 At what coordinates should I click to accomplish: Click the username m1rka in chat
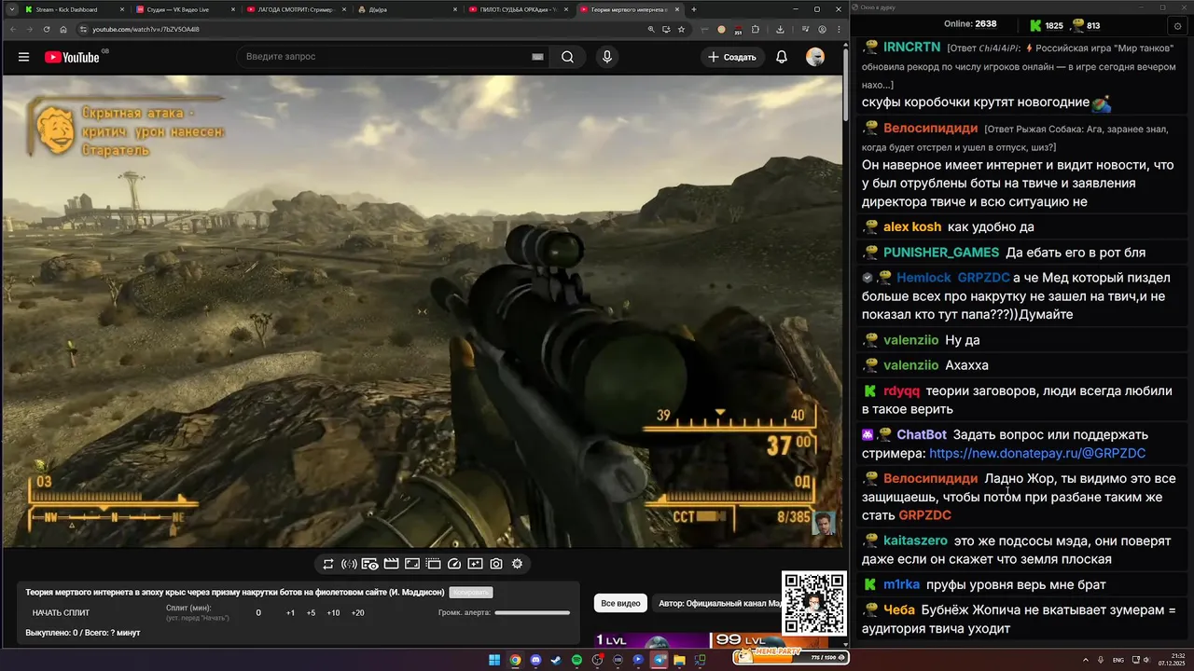pos(901,584)
